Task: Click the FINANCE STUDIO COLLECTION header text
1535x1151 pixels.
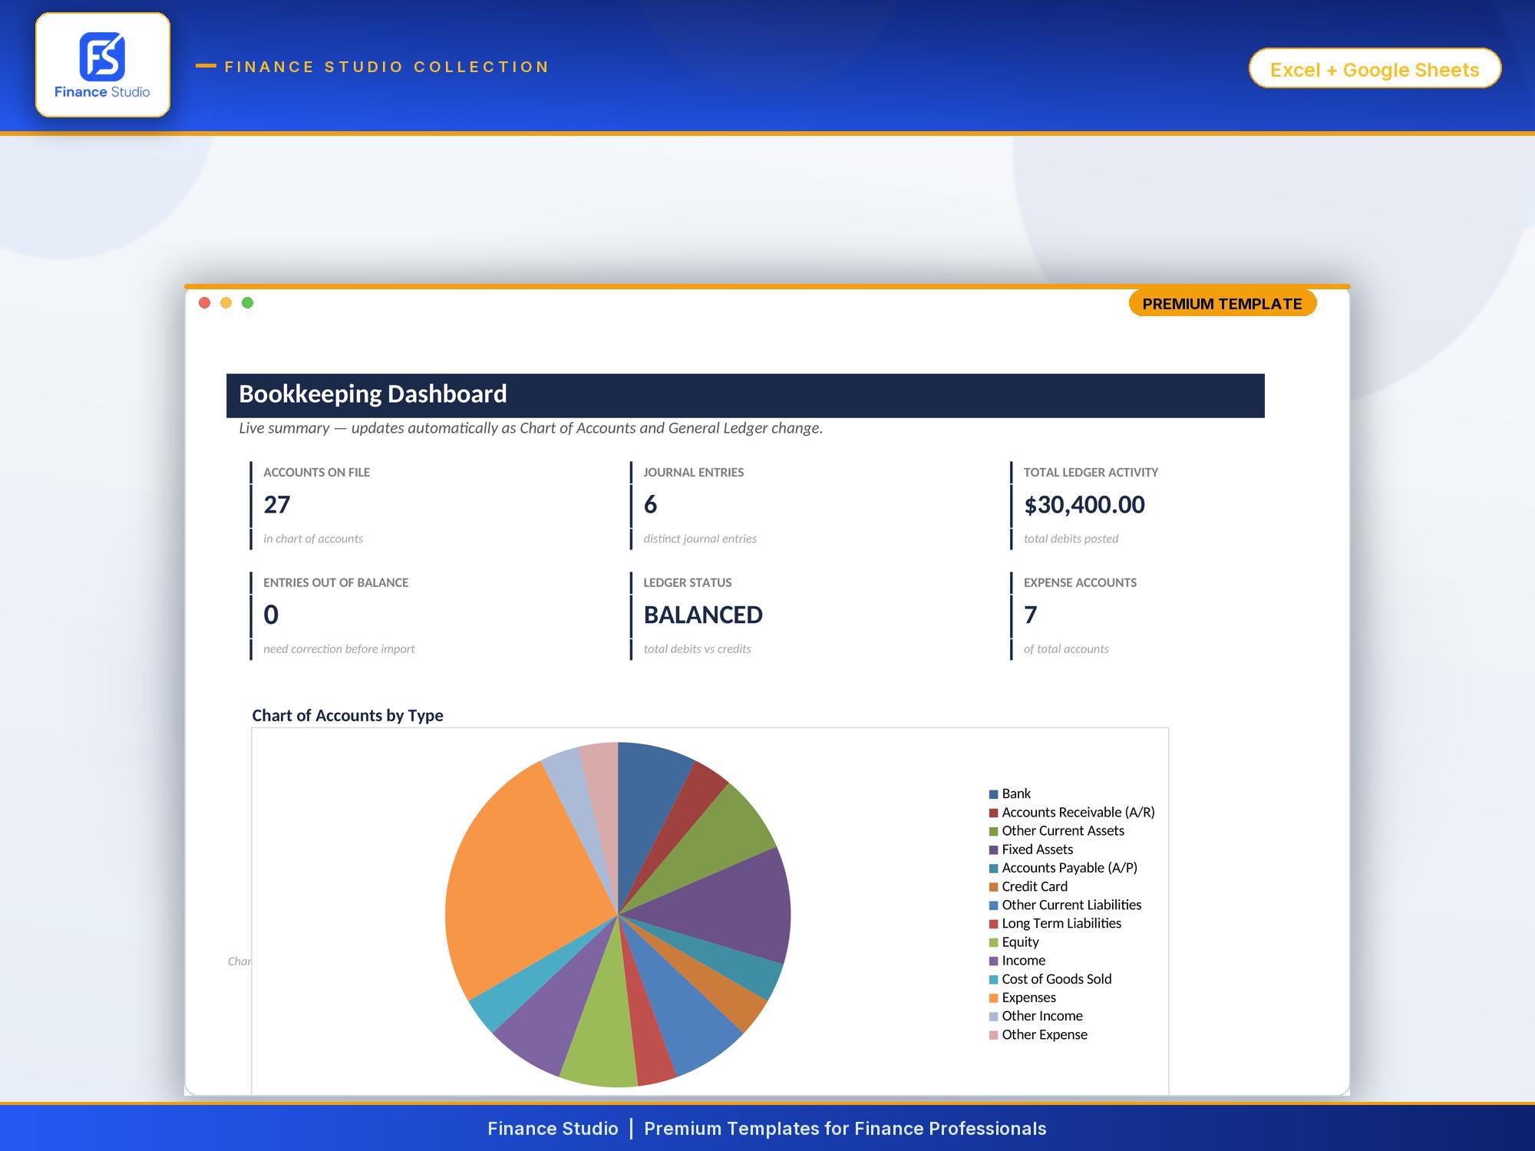Action: tap(387, 67)
